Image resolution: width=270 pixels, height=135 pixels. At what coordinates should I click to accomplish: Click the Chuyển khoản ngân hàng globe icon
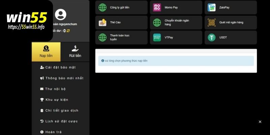click(x=157, y=23)
